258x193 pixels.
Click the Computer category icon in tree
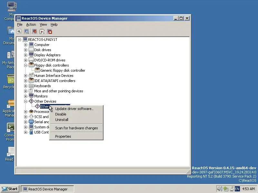point(31,44)
